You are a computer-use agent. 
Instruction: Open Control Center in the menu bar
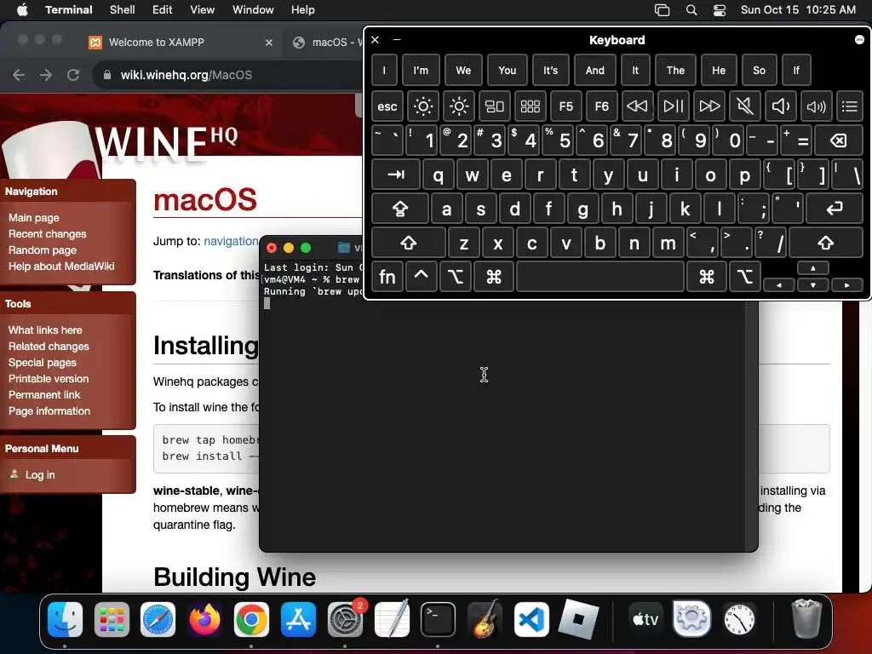tap(719, 9)
